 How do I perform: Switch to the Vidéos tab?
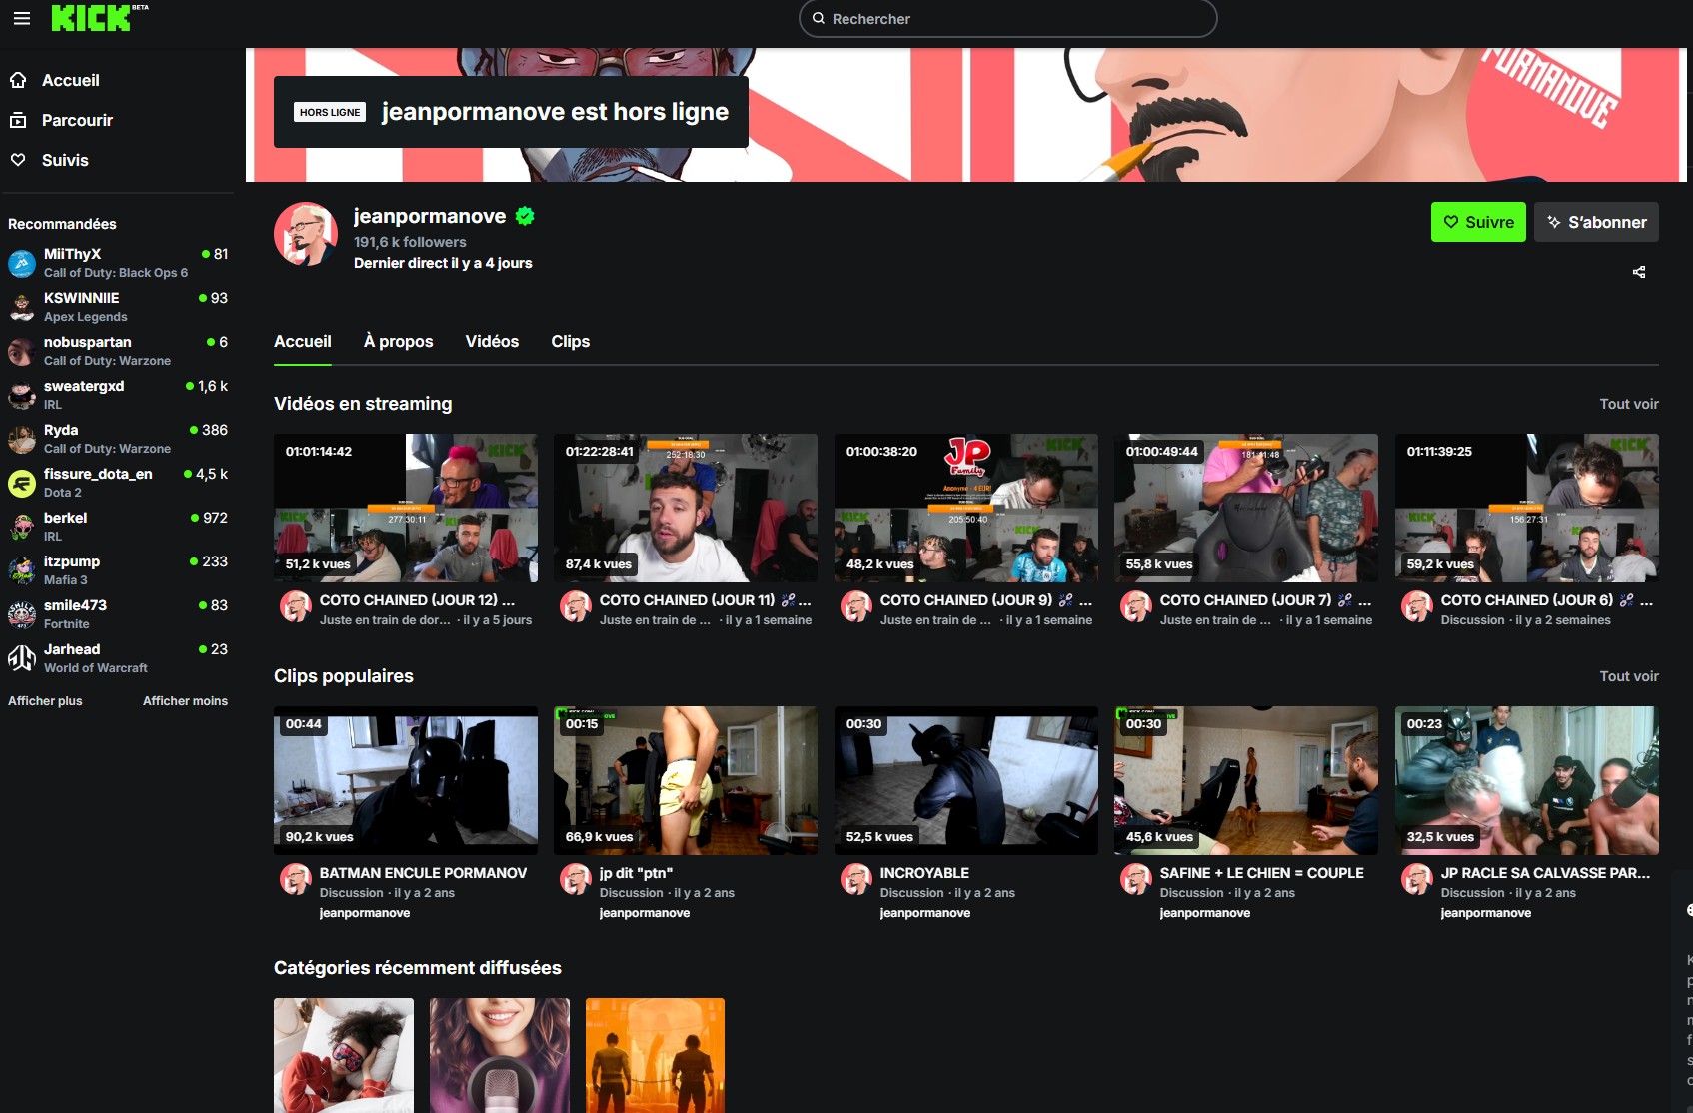pyautogui.click(x=492, y=342)
